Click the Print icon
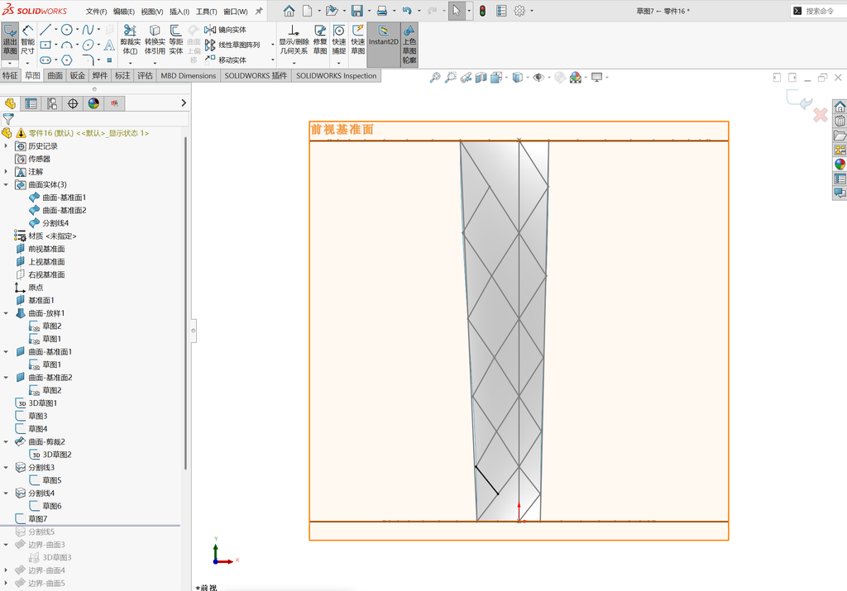The height and width of the screenshot is (591, 847). [x=382, y=11]
